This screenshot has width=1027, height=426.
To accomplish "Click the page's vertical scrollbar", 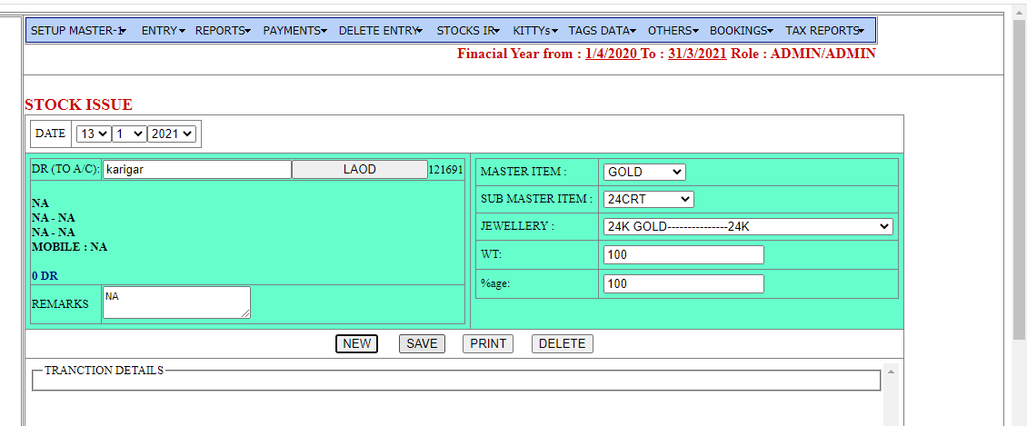I will pos(1019,182).
